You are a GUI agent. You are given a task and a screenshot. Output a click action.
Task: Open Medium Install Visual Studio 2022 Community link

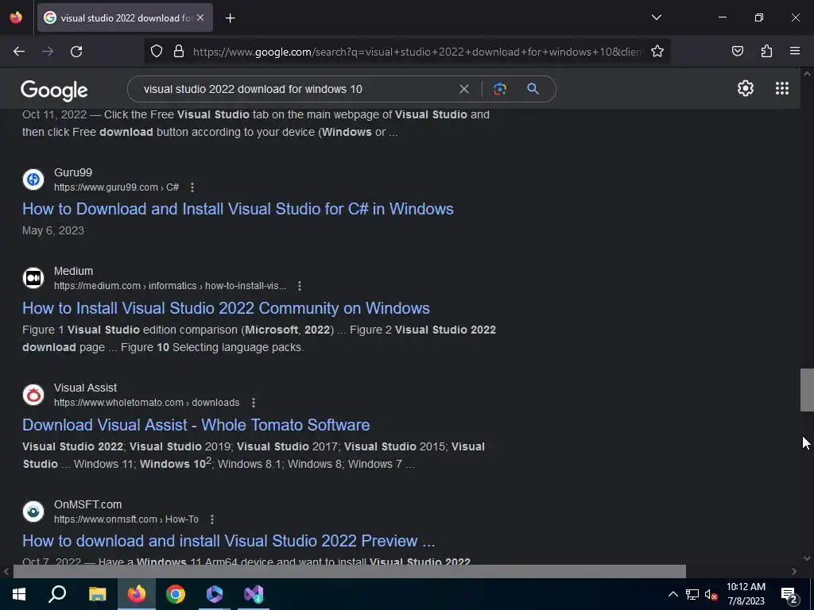pyautogui.click(x=226, y=308)
